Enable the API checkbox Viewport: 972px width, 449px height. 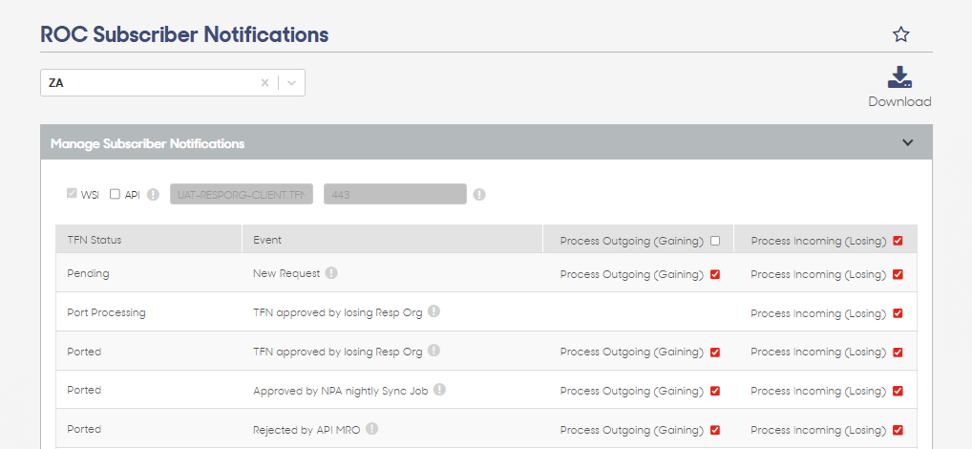coord(115,194)
